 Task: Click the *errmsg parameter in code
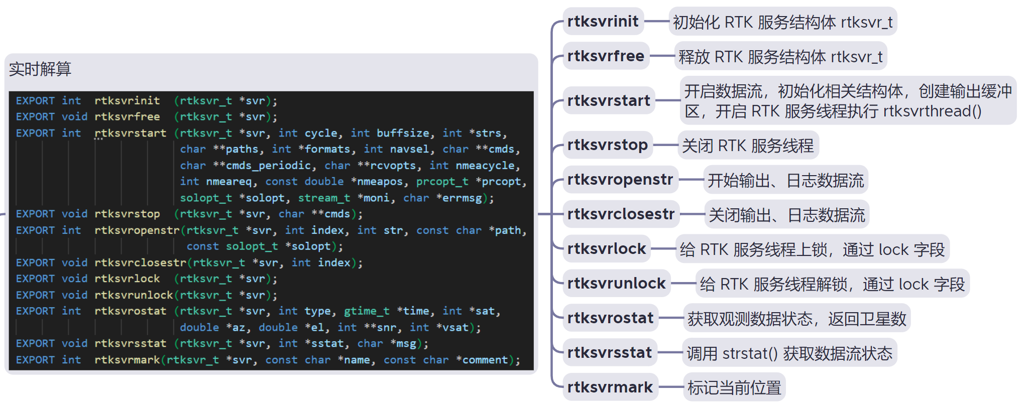point(459,198)
